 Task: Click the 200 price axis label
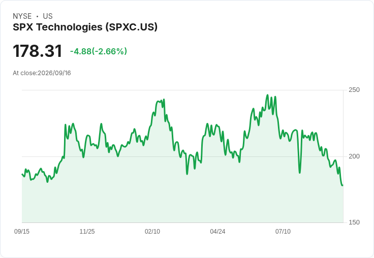(x=354, y=156)
